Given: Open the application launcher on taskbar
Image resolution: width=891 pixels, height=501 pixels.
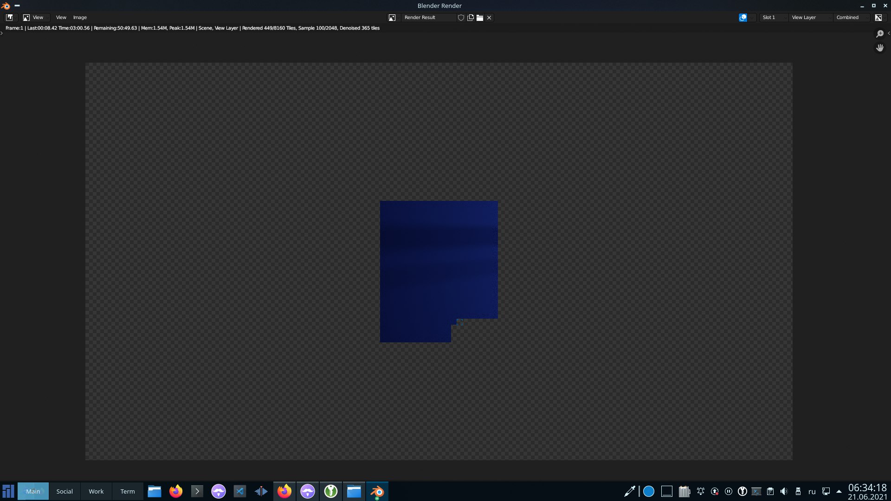Looking at the screenshot, I should (8, 491).
